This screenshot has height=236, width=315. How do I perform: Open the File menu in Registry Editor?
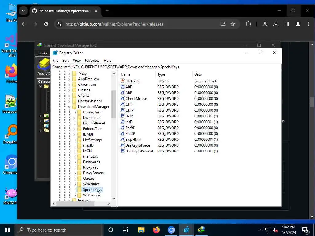55,61
